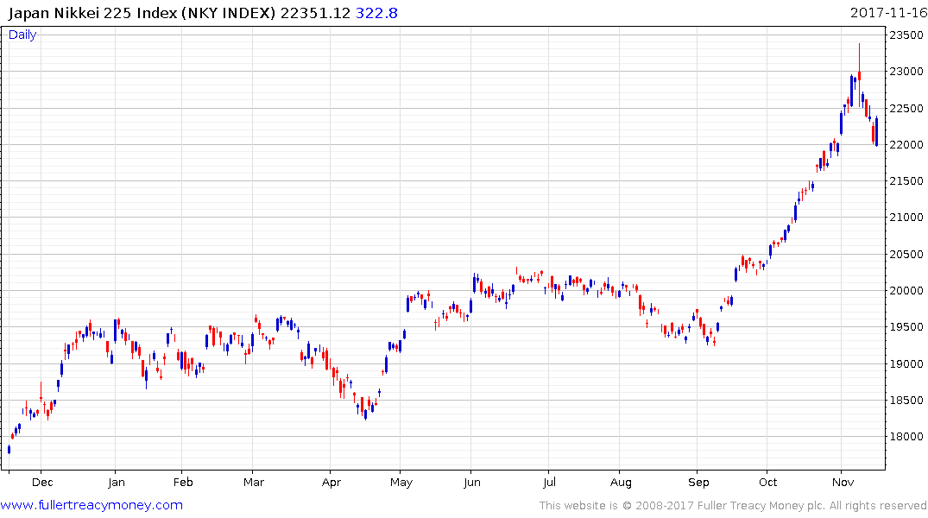This screenshot has height=518, width=928.
Task: Click the 19500 price axis label
Action: 906,327
